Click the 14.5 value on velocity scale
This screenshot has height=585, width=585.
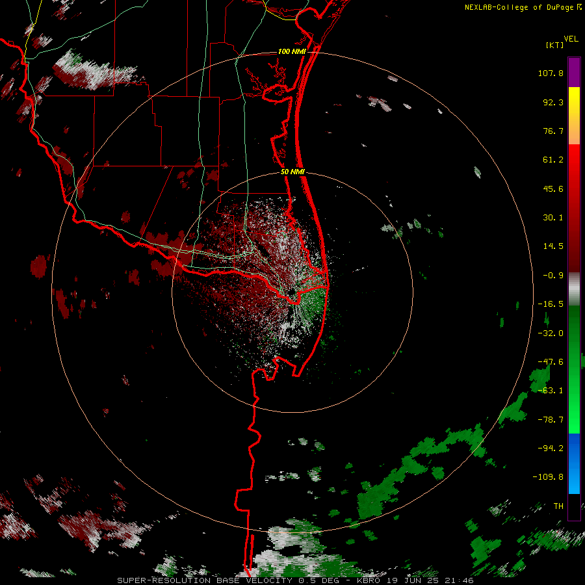tap(553, 246)
